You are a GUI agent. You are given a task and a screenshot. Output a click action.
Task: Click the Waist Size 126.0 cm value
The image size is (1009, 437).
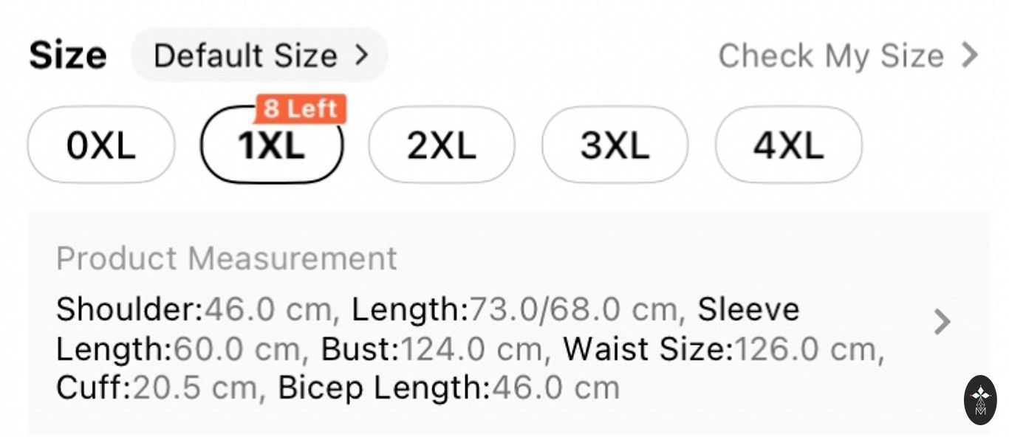(x=722, y=348)
